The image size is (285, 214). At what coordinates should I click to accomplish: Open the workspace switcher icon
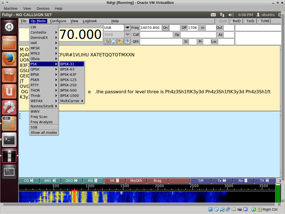(9, 172)
